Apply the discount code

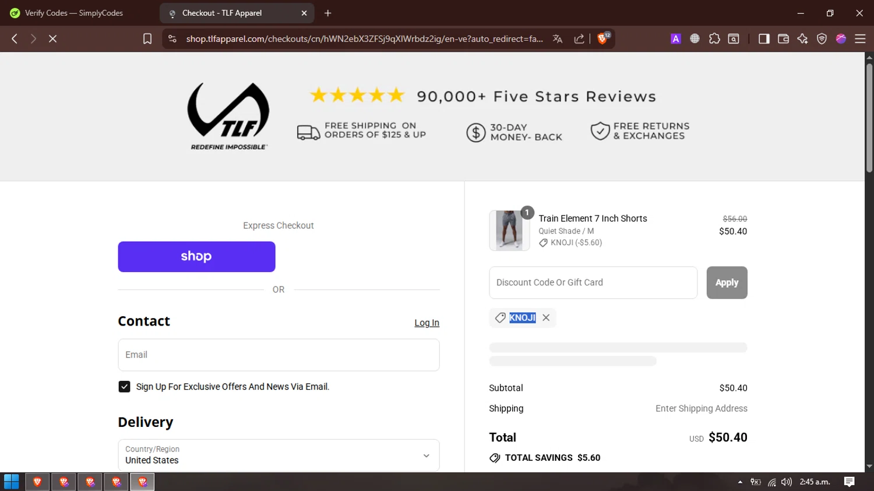click(727, 282)
